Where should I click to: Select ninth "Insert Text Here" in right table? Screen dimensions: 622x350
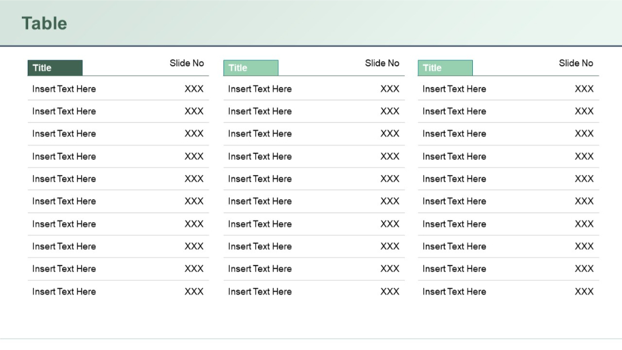[x=454, y=269]
